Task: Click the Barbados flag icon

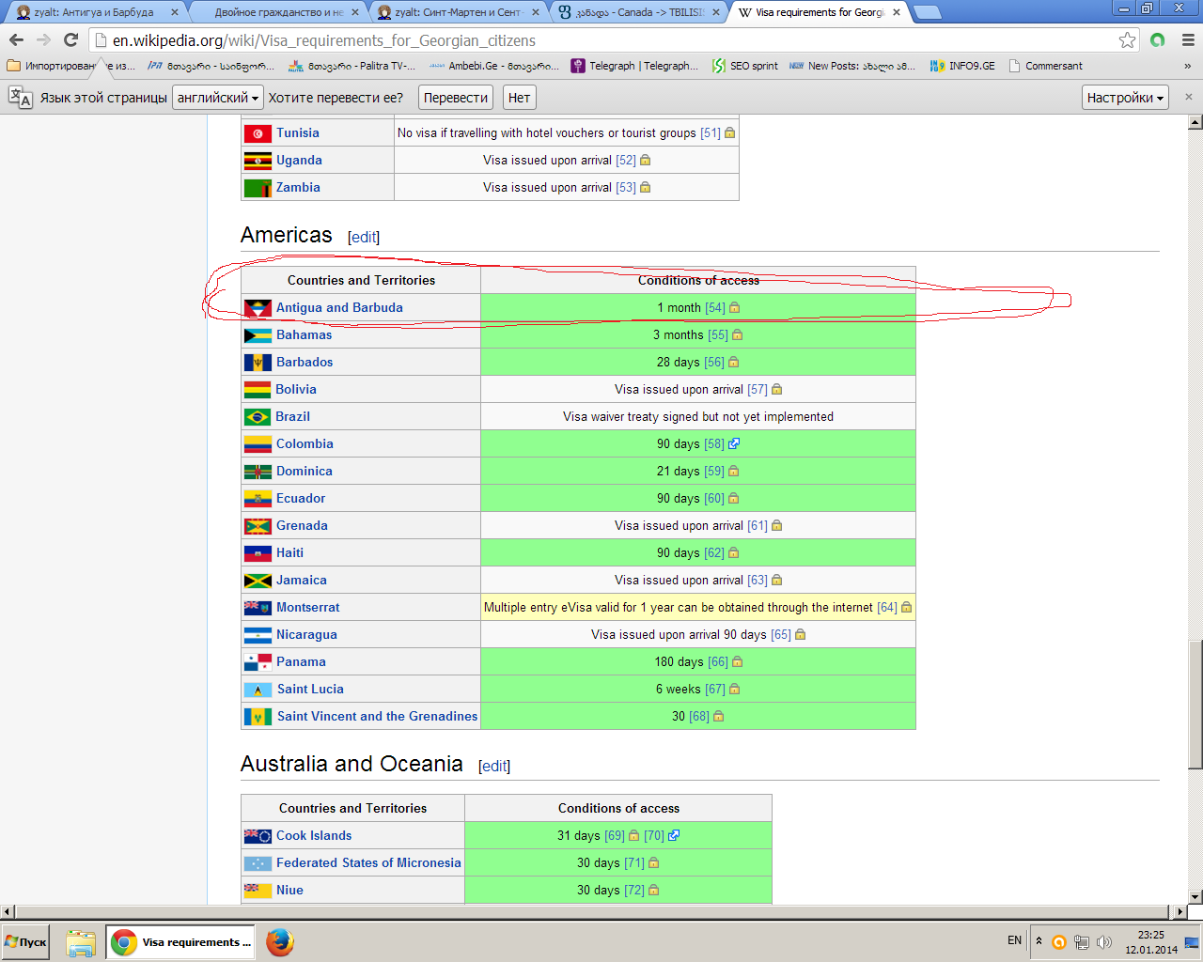Action: coord(258,363)
